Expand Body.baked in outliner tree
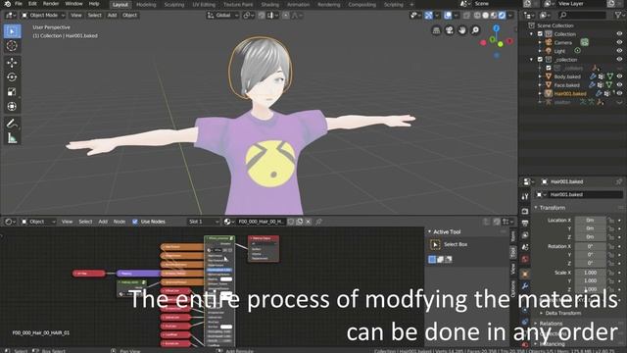Screen dimensions: 627x353 (x=540, y=76)
